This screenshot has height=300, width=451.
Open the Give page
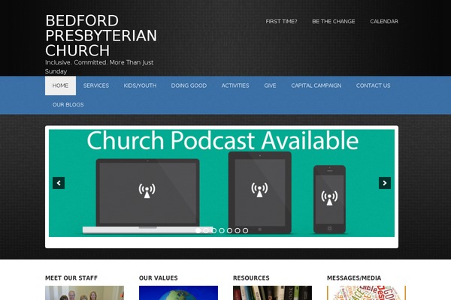270,85
